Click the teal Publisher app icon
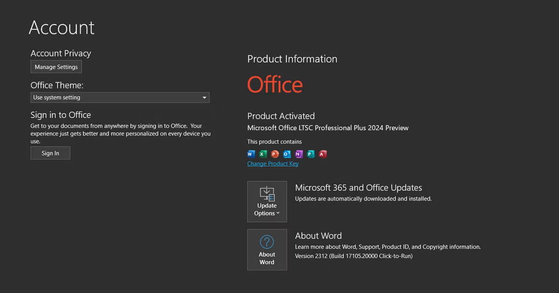The width and height of the screenshot is (559, 293). pos(311,154)
